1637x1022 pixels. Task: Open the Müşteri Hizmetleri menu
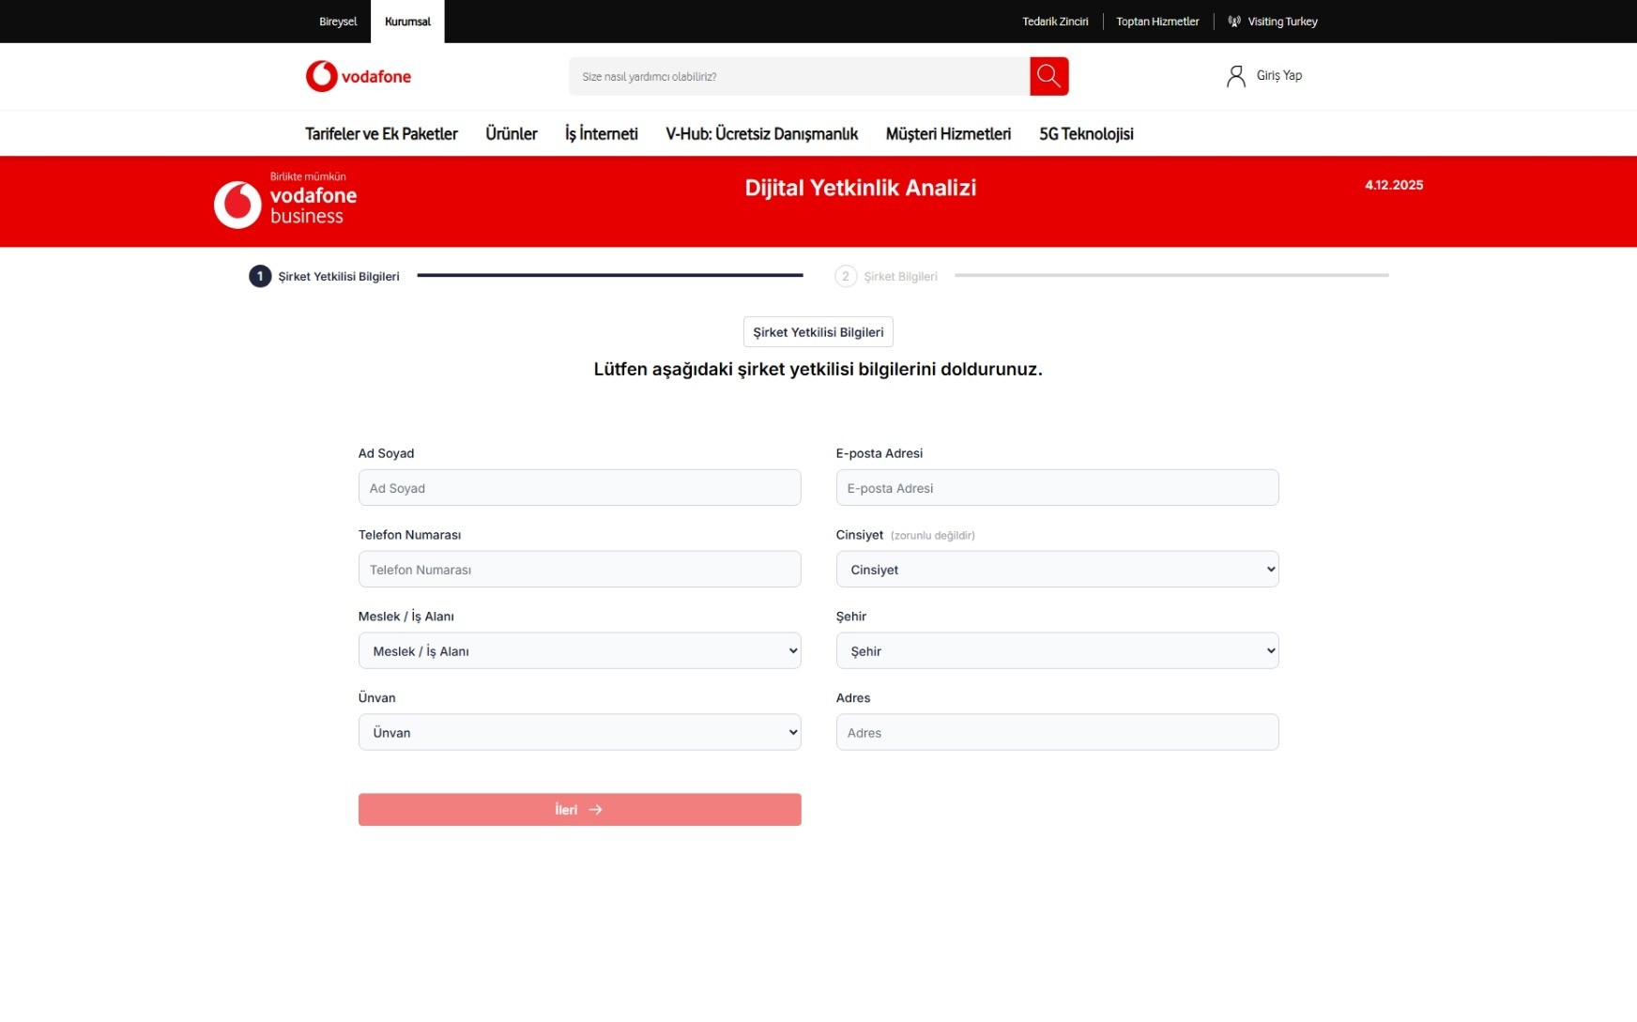click(x=948, y=134)
